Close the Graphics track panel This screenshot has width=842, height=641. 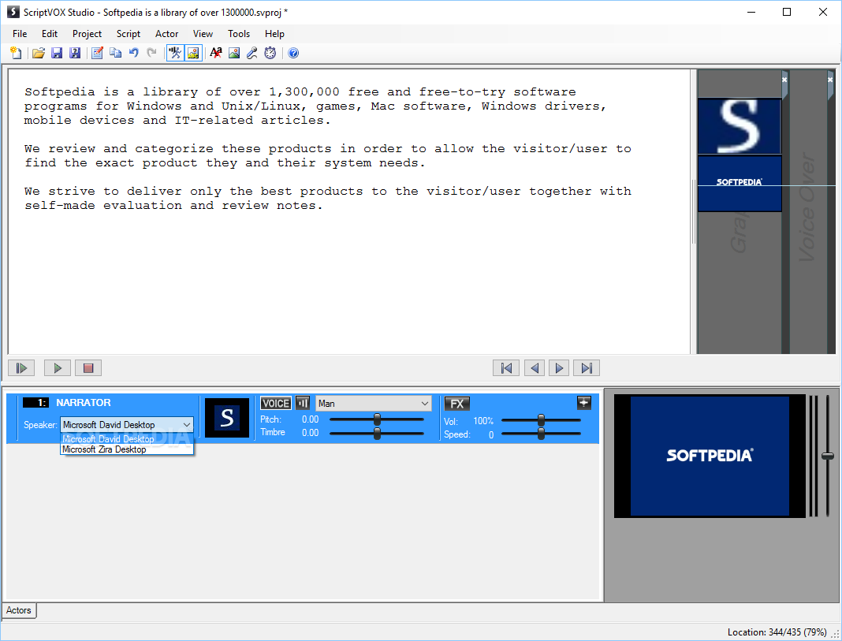784,80
